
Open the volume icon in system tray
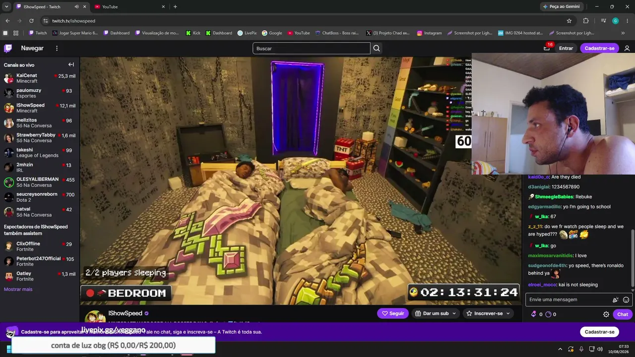pyautogui.click(x=600, y=349)
